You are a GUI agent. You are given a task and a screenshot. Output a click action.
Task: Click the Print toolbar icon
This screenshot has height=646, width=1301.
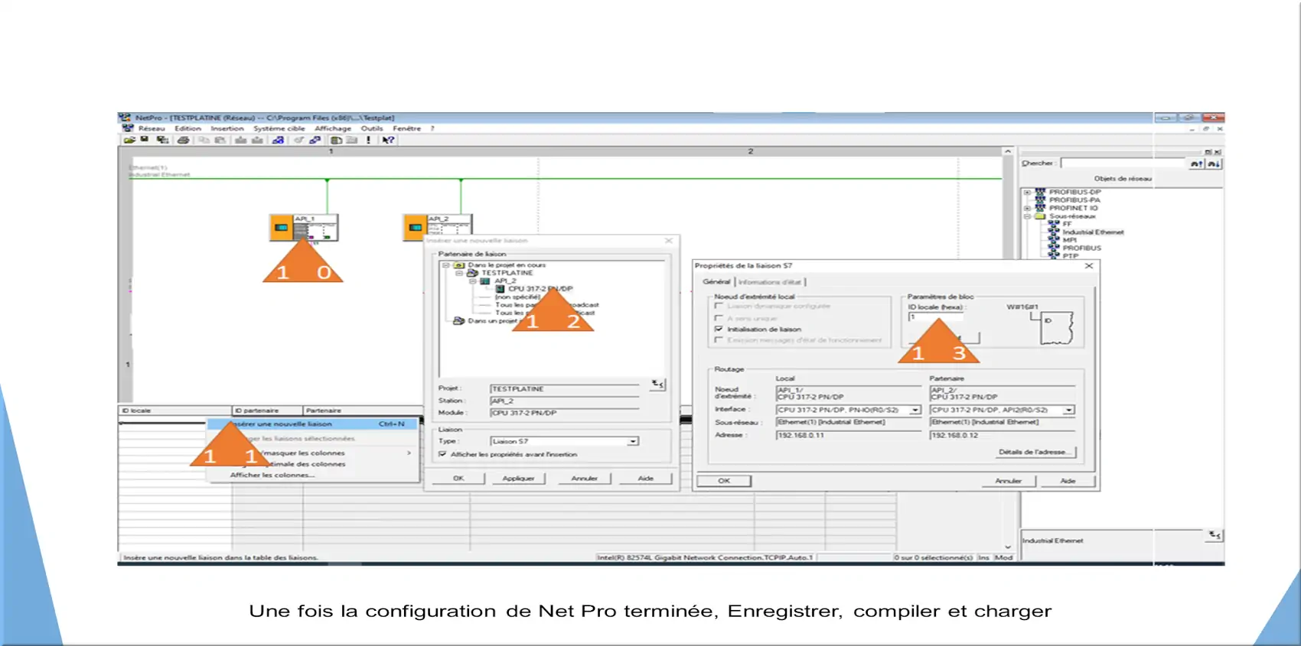[x=183, y=140]
